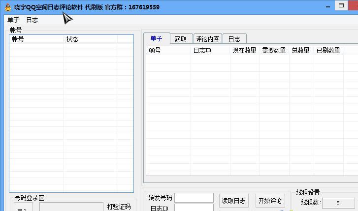Click the 读取日志 button

[x=233, y=201]
